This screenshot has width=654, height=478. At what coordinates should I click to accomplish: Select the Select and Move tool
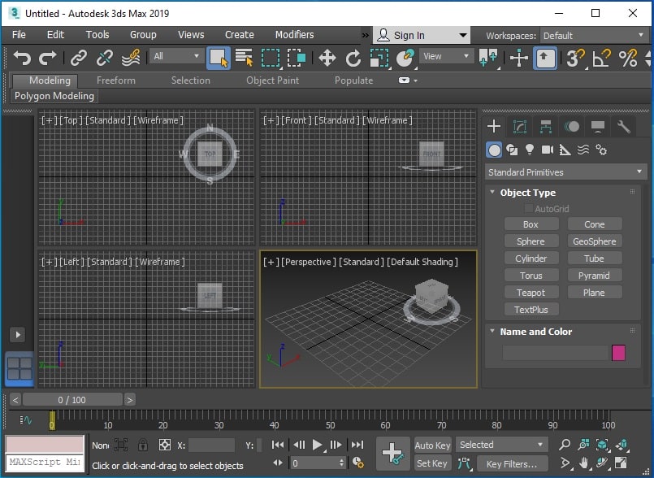click(327, 58)
